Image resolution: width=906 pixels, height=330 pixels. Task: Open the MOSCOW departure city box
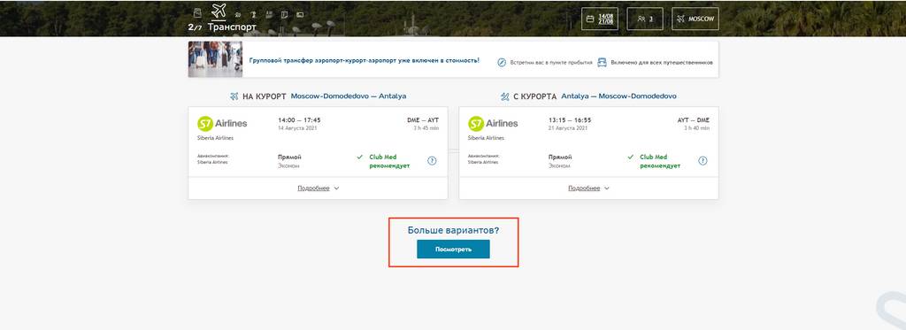tap(695, 19)
